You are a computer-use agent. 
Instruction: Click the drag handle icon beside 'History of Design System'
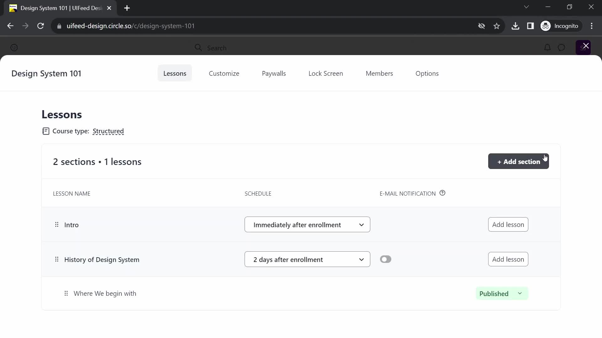57,259
